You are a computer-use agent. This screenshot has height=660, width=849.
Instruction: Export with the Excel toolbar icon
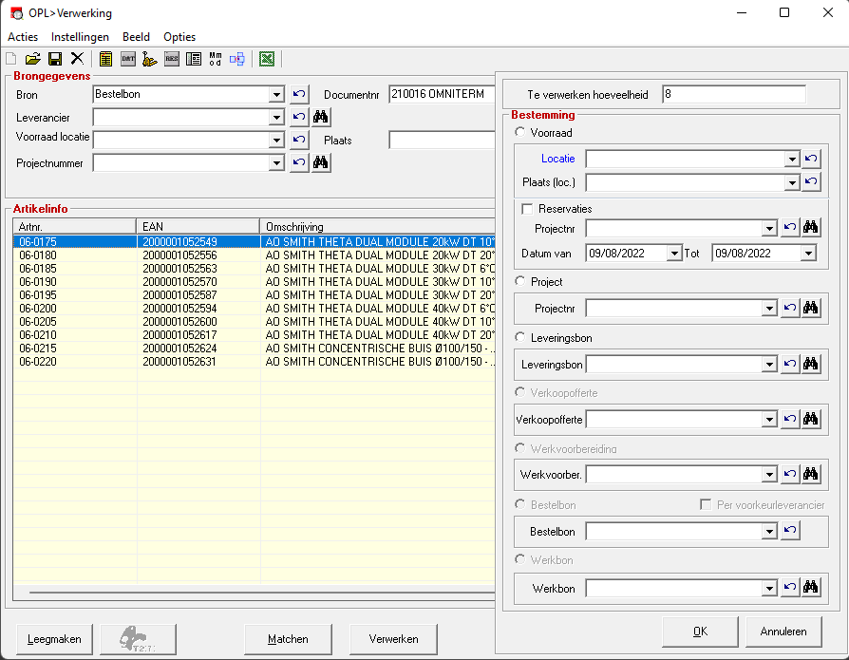267,59
